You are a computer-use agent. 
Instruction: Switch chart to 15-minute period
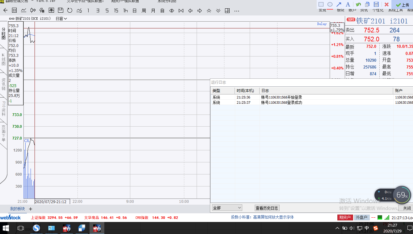tap(116, 10)
